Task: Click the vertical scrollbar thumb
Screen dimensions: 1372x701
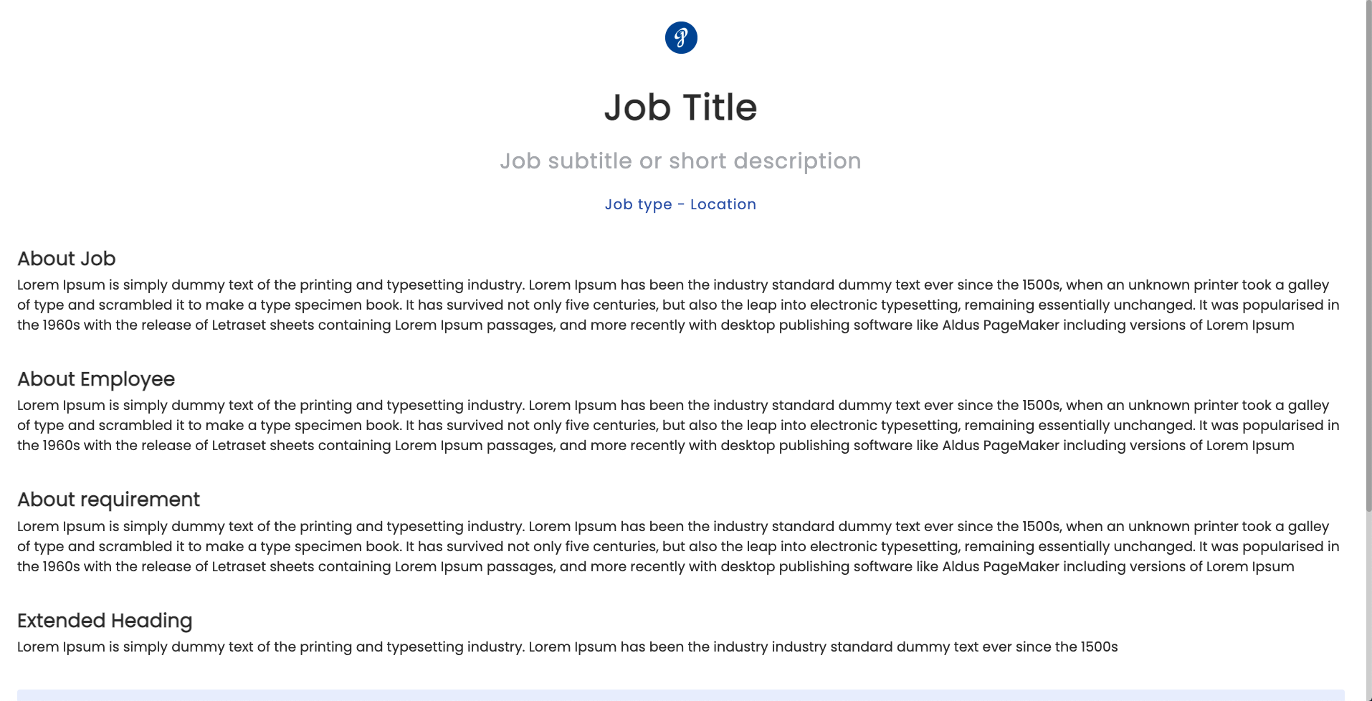Action: [x=1368, y=251]
